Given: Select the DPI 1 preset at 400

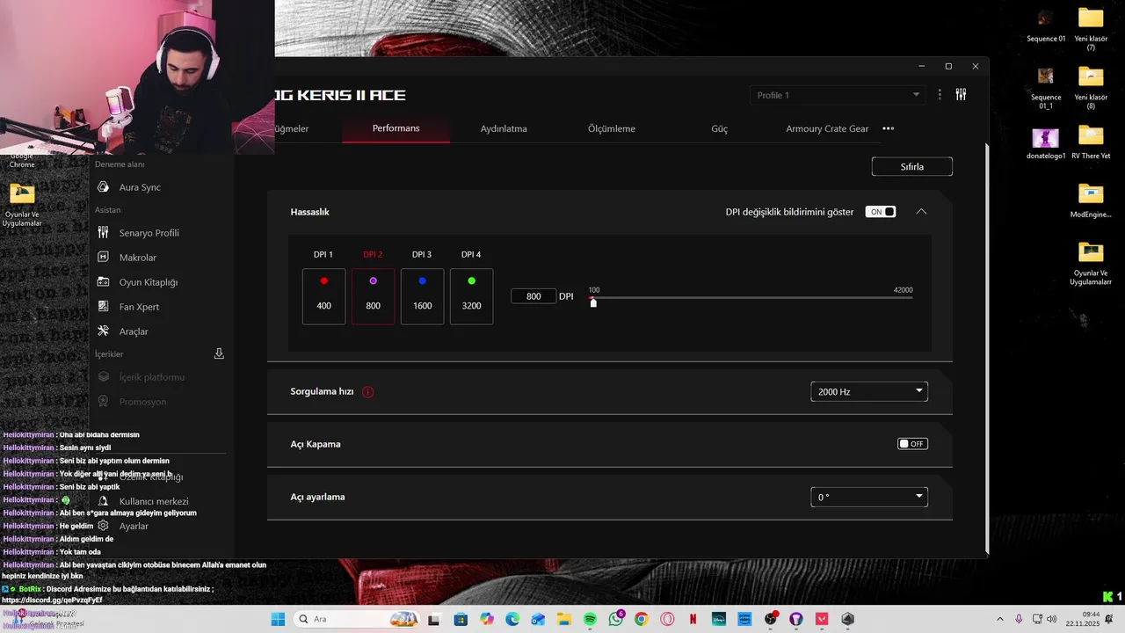Looking at the screenshot, I should coord(323,296).
